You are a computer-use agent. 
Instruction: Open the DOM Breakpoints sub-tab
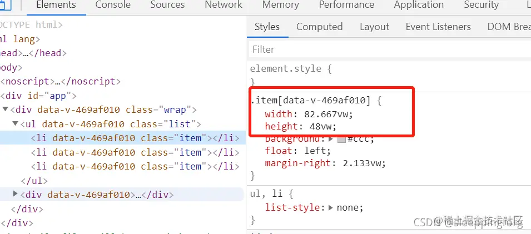pyautogui.click(x=509, y=27)
